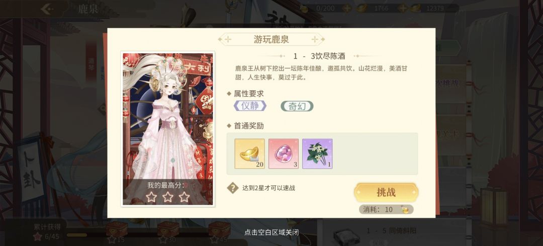Start the stage with 挑战 button
Image resolution: width=543 pixels, height=246 pixels.
pyautogui.click(x=386, y=192)
